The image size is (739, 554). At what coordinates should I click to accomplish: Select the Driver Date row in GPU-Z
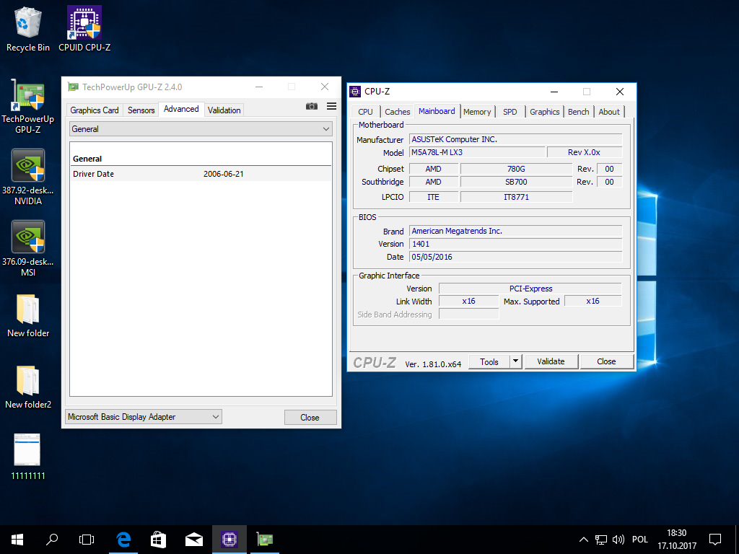click(201, 174)
